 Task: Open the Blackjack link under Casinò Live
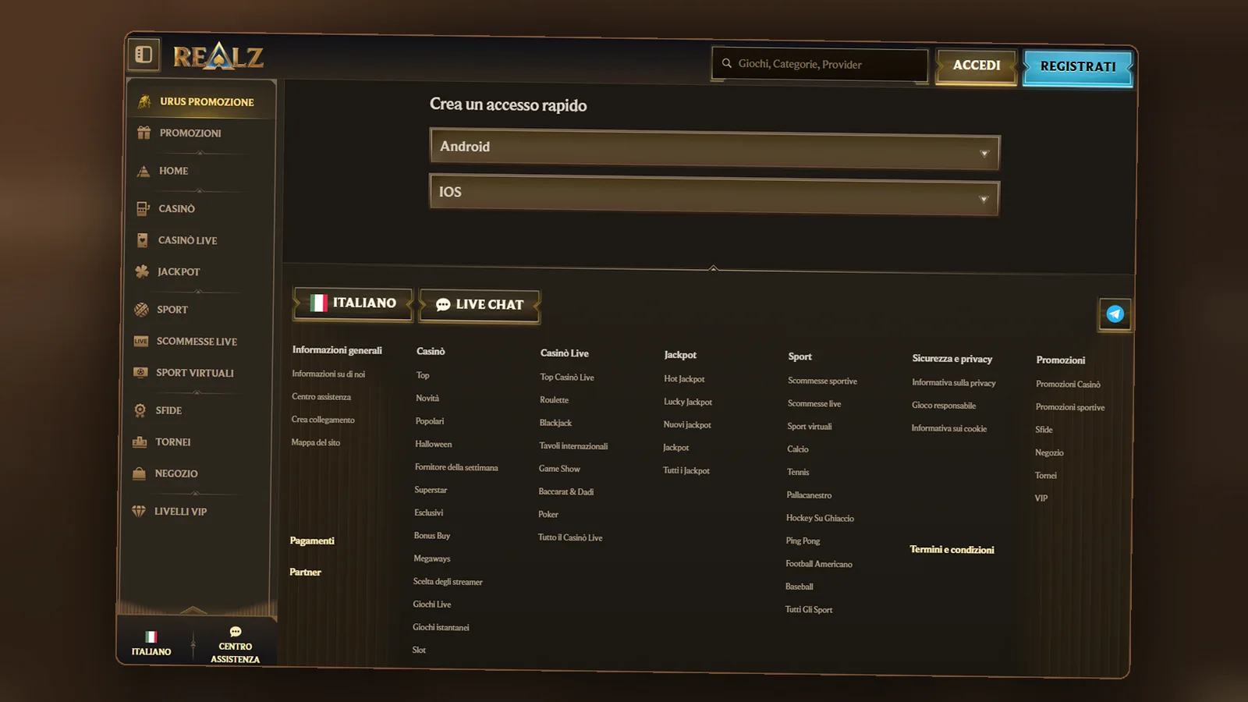coord(555,423)
